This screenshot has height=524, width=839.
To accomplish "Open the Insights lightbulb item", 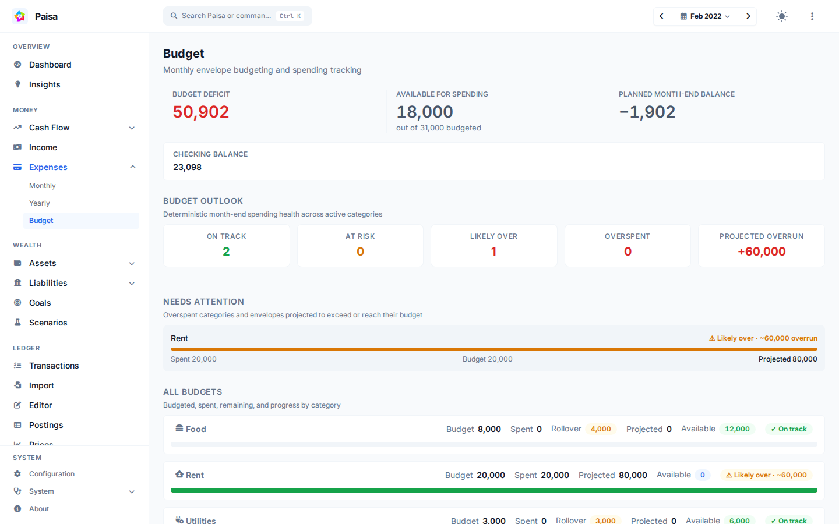I will click(x=75, y=84).
